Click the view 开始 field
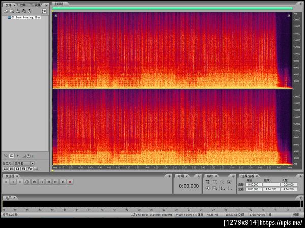Image resolution: width=305 pixels, height=228 pixels. (253, 189)
